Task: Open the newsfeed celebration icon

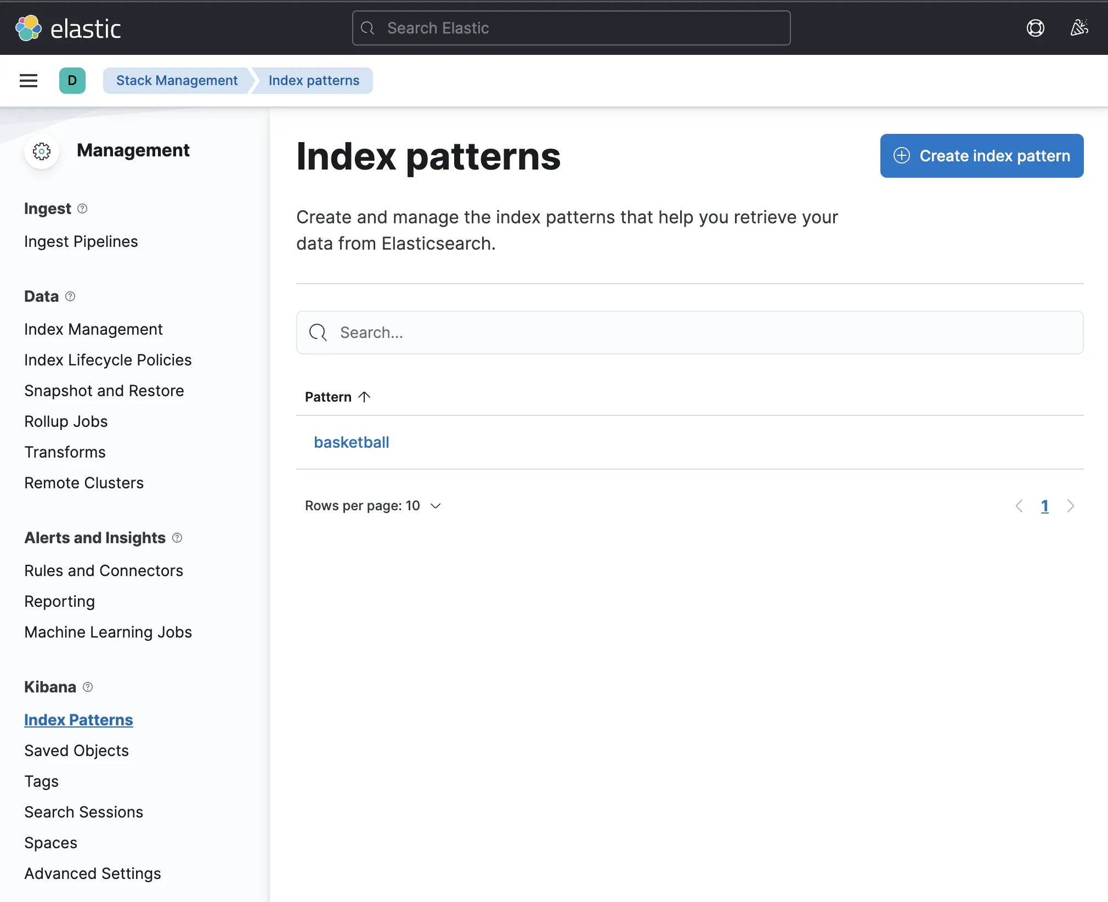Action: tap(1079, 28)
